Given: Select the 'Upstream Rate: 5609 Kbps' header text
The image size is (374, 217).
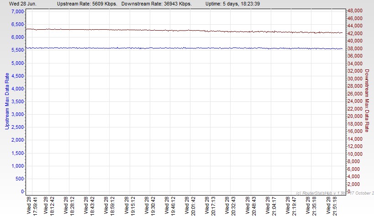Looking at the screenshot, I should click(87, 3).
